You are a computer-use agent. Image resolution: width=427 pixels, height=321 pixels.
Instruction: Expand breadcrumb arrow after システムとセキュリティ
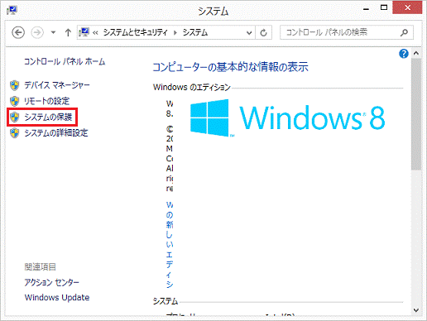coord(175,33)
